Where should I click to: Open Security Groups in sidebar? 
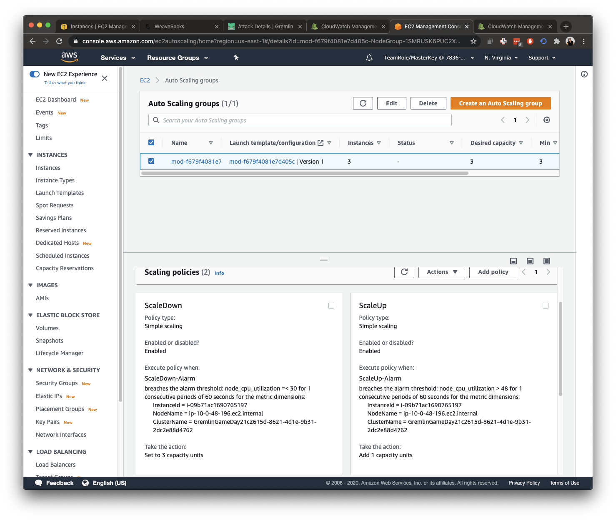[x=57, y=383]
